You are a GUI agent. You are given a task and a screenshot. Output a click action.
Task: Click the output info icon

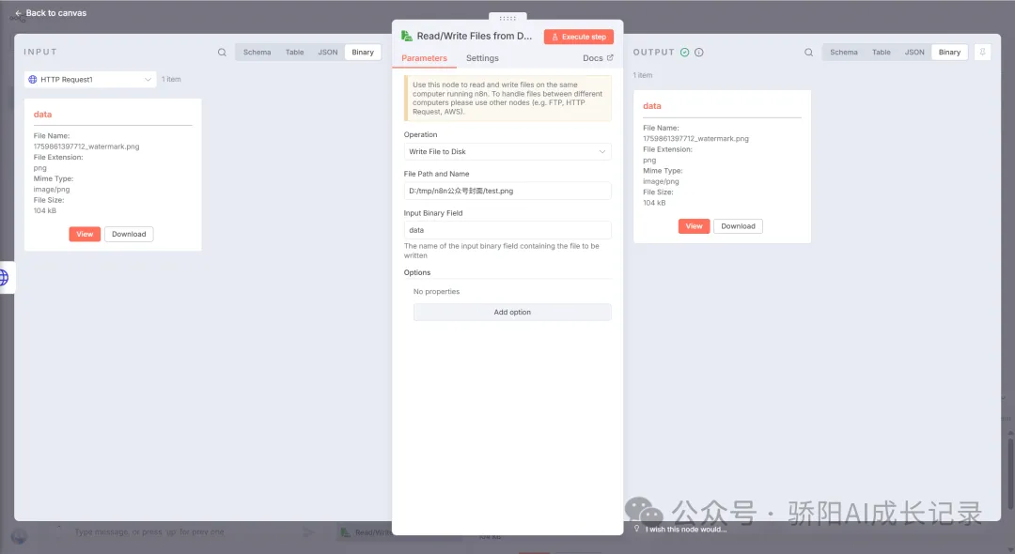pyautogui.click(x=699, y=53)
